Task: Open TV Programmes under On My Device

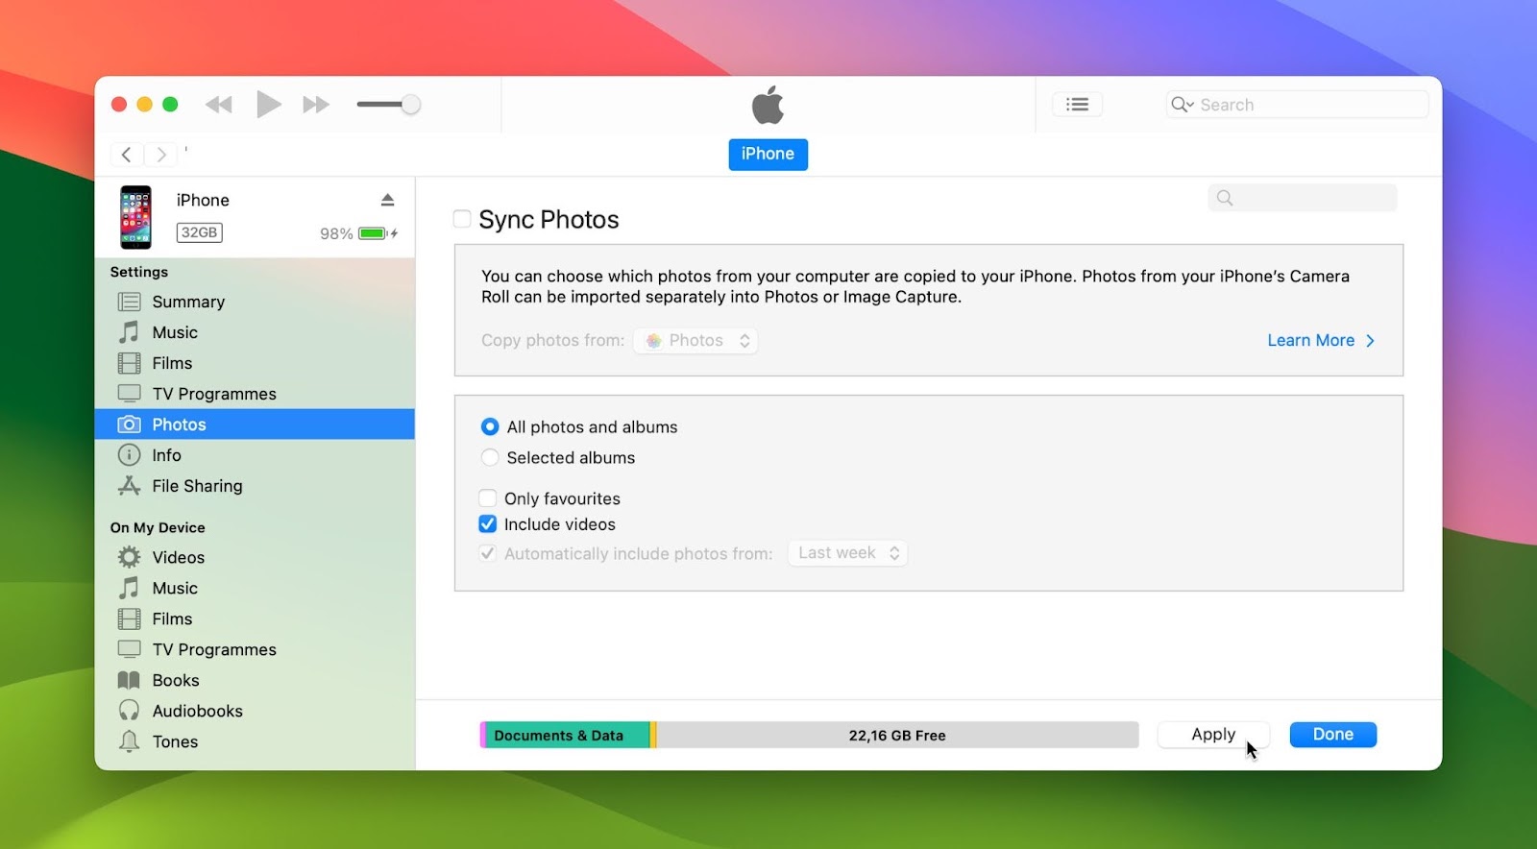Action: tap(255, 649)
